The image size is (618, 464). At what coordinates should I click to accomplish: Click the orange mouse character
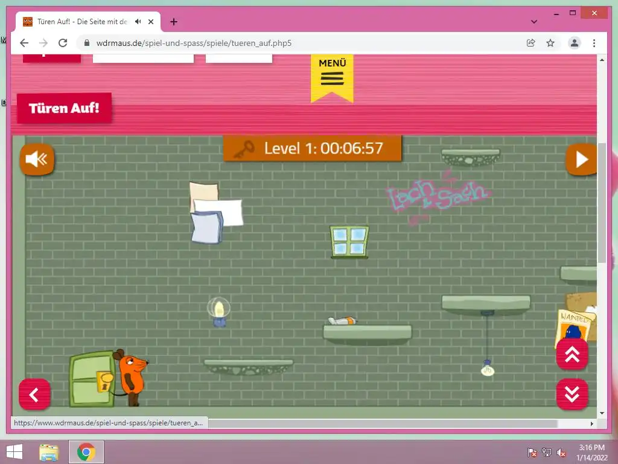point(131,377)
